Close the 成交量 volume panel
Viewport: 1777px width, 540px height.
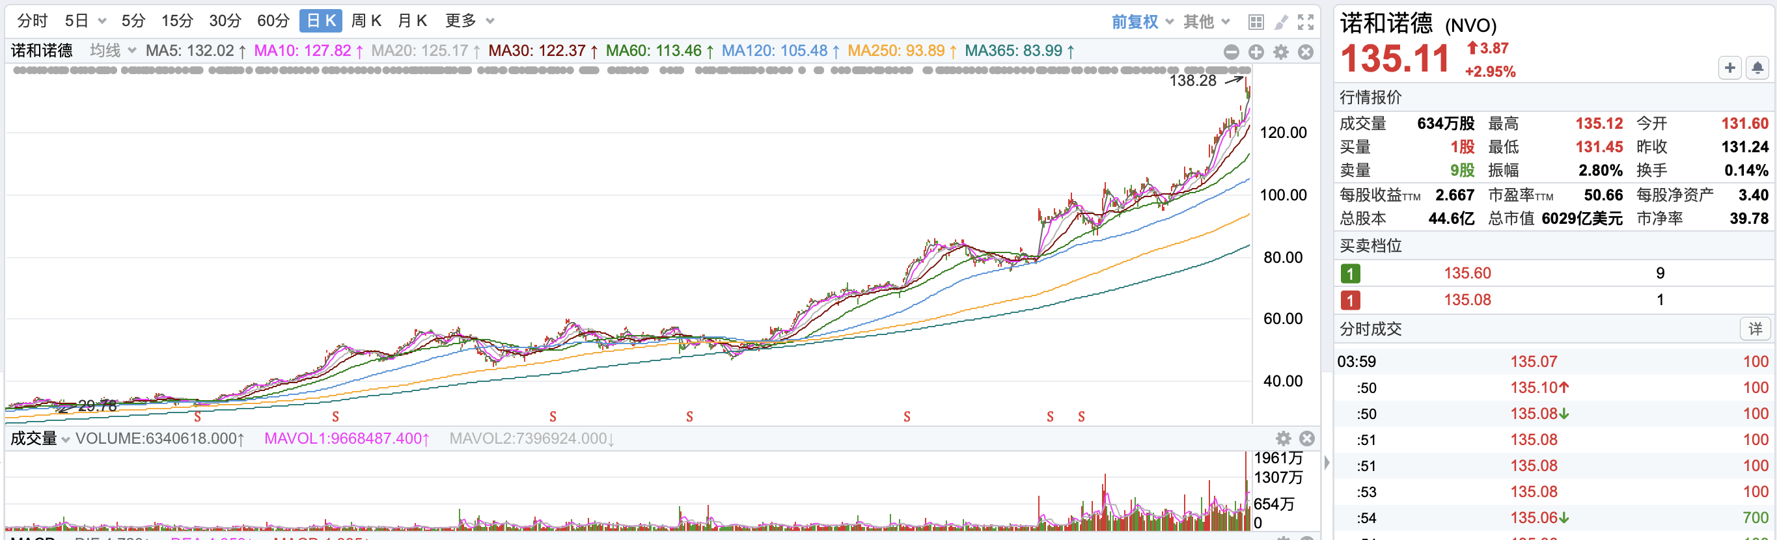pos(1306,439)
